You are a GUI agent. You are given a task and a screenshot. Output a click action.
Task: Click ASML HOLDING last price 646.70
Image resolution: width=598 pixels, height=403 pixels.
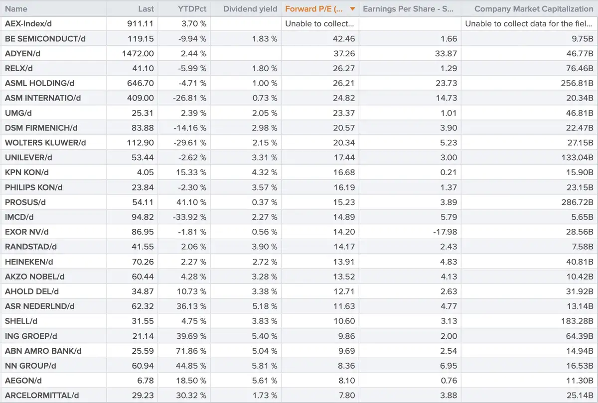[141, 83]
